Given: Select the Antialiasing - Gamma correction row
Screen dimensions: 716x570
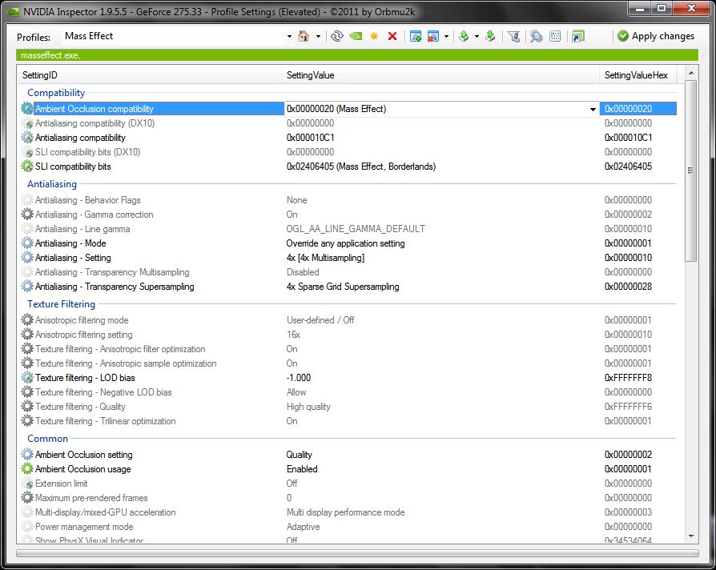Looking at the screenshot, I should click(348, 215).
